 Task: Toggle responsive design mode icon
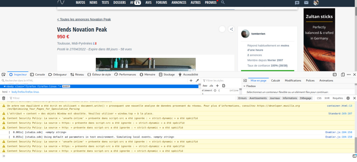click(x=342, y=75)
